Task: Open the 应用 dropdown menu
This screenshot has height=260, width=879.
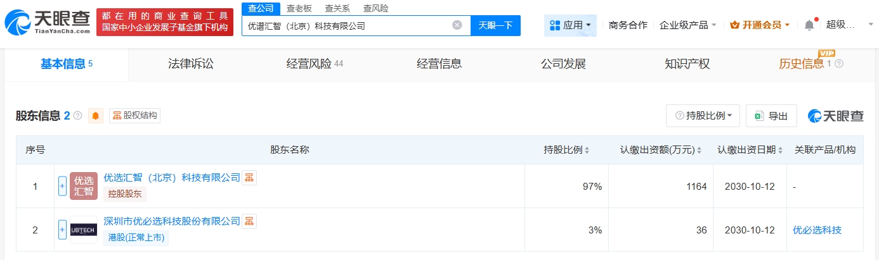Action: 570,25
